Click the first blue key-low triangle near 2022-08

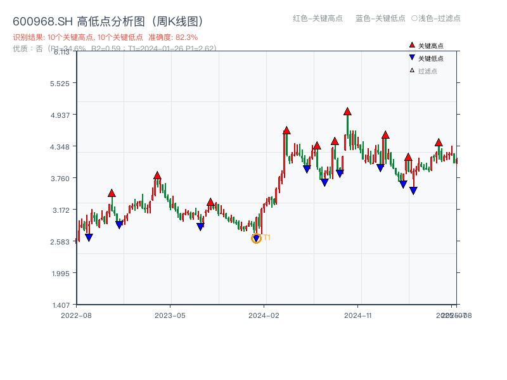pos(89,237)
